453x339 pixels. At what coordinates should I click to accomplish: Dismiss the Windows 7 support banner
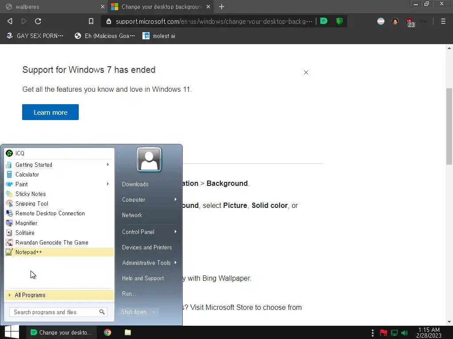[306, 72]
